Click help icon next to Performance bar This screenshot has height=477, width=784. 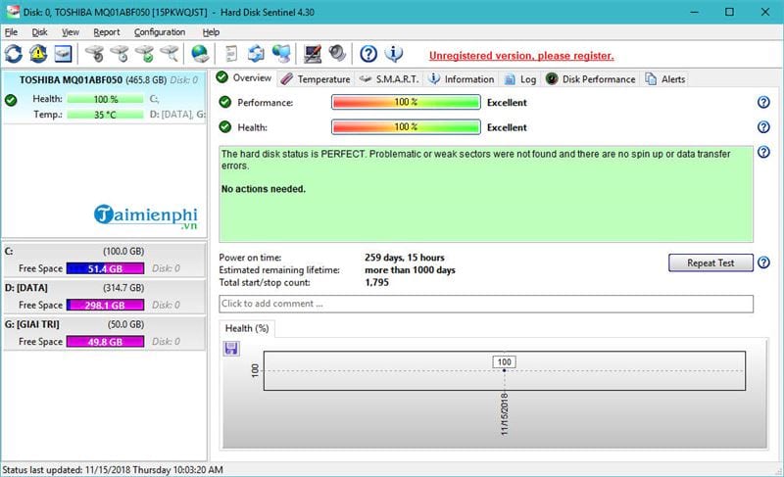point(763,102)
